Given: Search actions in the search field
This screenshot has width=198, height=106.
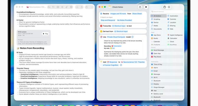Looking at the screenshot, I should click(167, 11).
